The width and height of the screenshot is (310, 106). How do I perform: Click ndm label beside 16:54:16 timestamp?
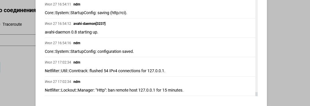point(77,43)
